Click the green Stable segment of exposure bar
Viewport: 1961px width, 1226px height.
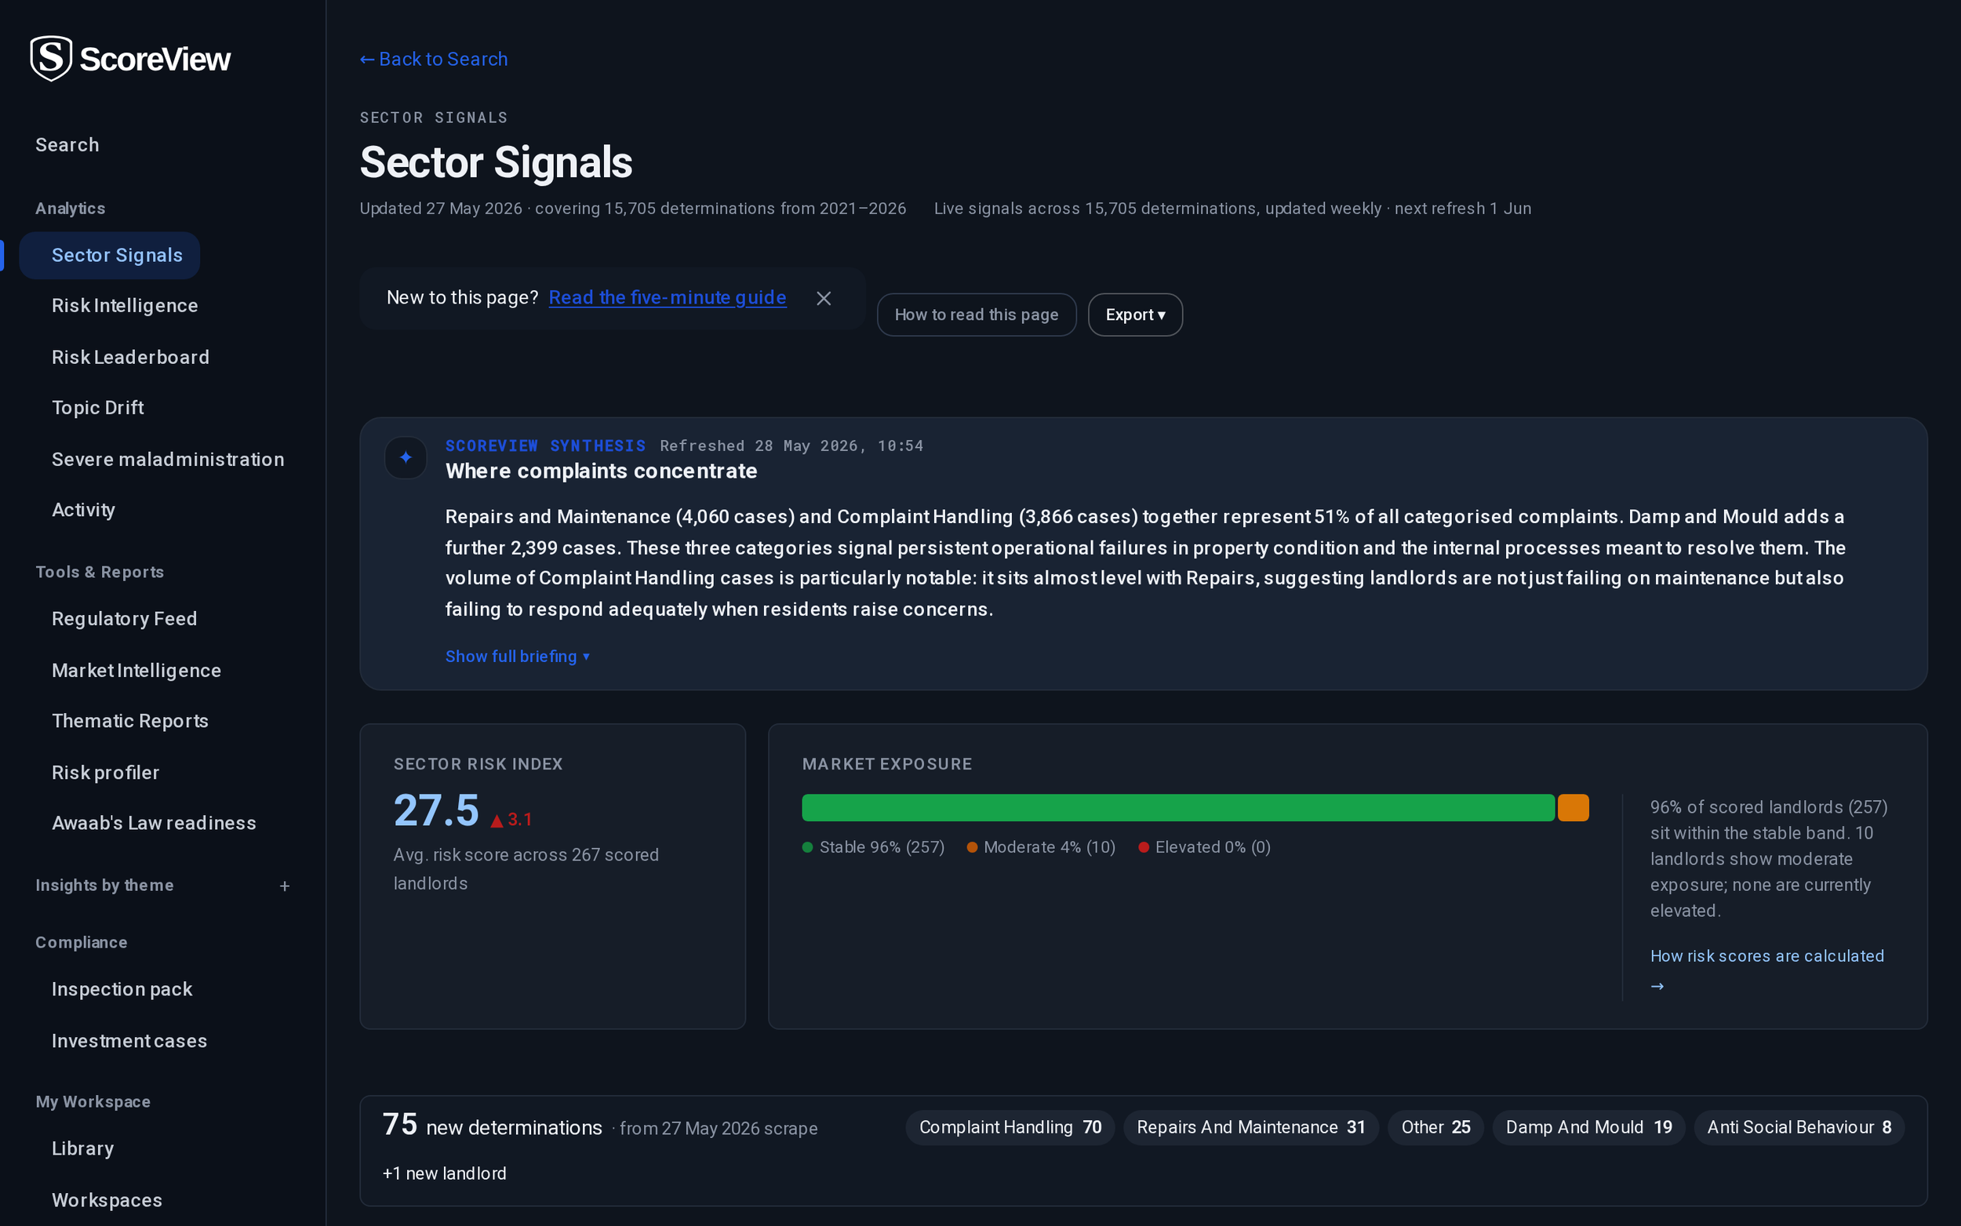click(1178, 808)
